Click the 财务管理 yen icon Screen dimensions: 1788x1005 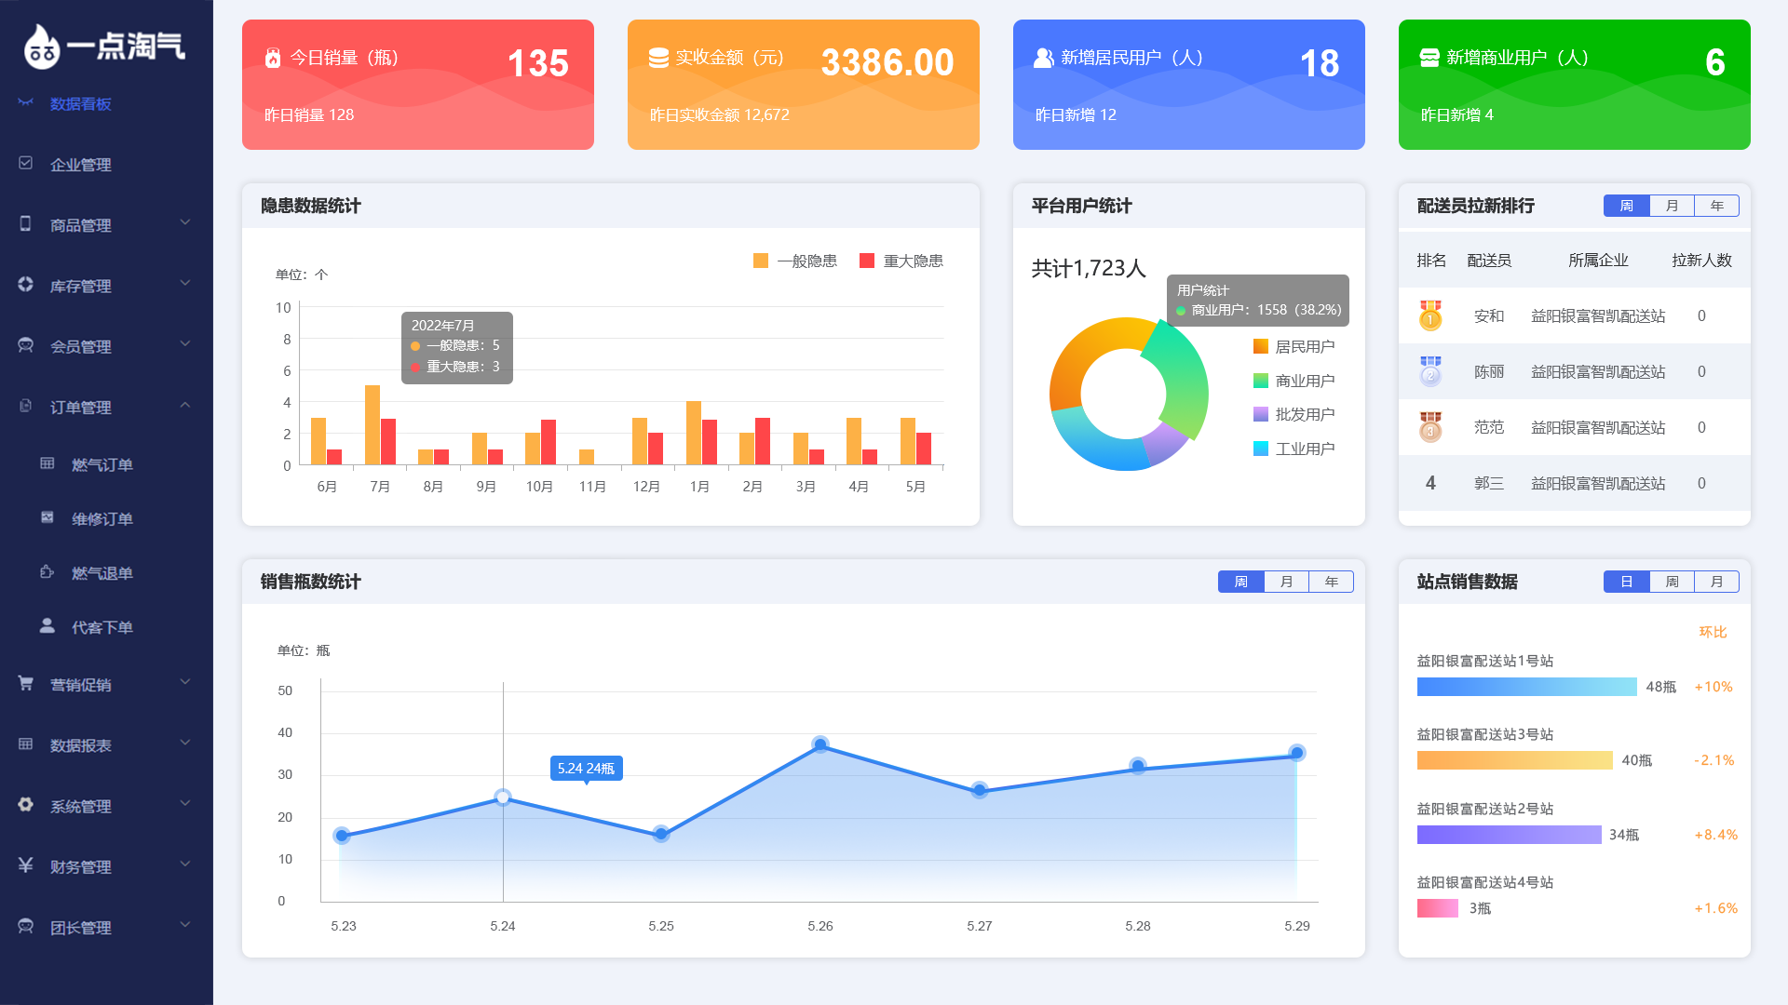pos(25,864)
